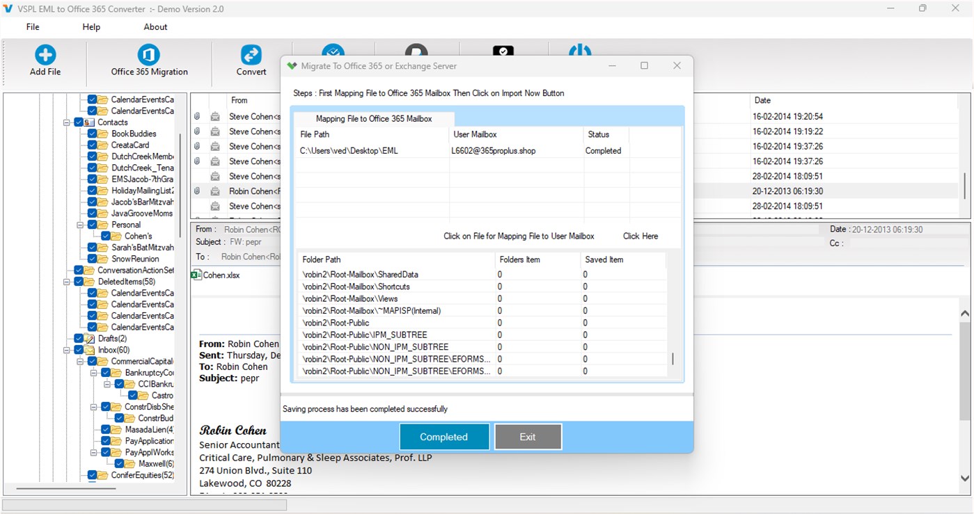Viewport: 974px width, 514px height.
Task: Open the Cohen.xlsx attachment via its Excel icon
Action: [196, 274]
